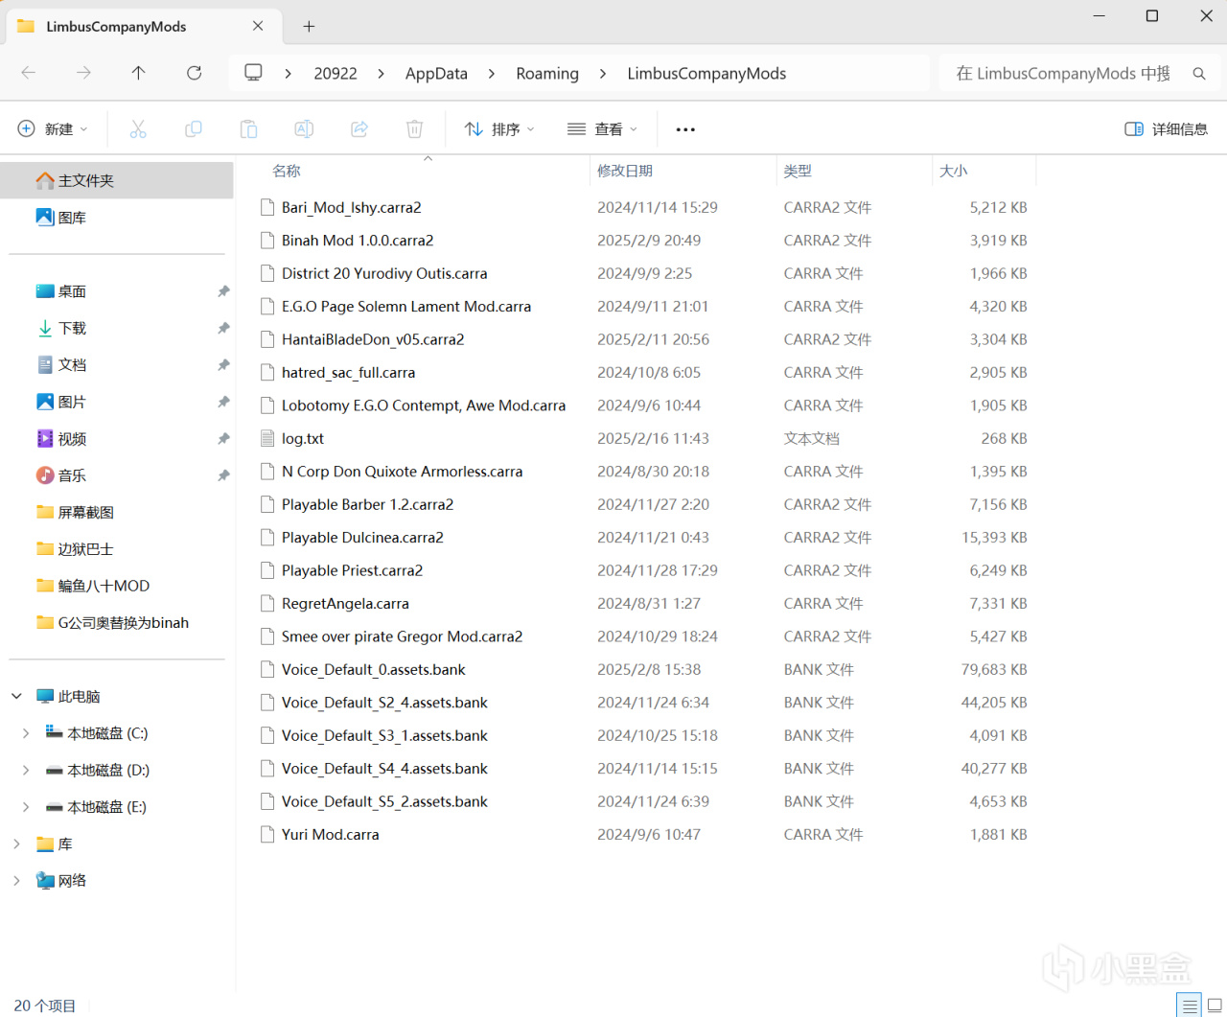
Task: Unpin 下载 from quick access
Action: click(223, 328)
